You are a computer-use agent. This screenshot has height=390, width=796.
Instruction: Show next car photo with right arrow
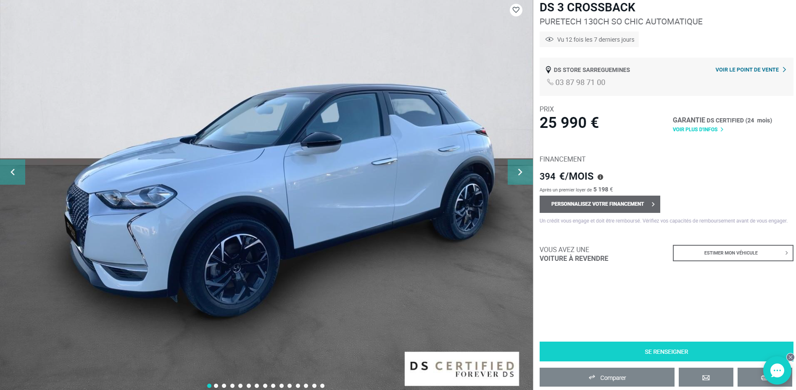520,172
